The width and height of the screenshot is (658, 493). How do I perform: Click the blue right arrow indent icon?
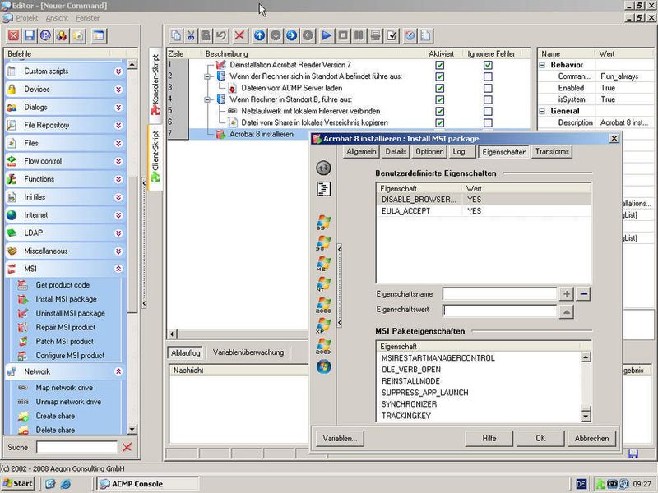tap(291, 35)
